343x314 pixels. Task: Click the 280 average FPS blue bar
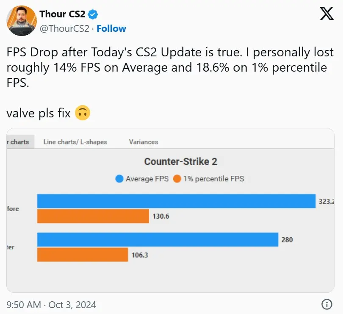click(x=158, y=239)
